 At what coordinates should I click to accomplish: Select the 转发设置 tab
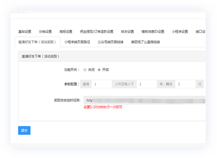(127, 32)
